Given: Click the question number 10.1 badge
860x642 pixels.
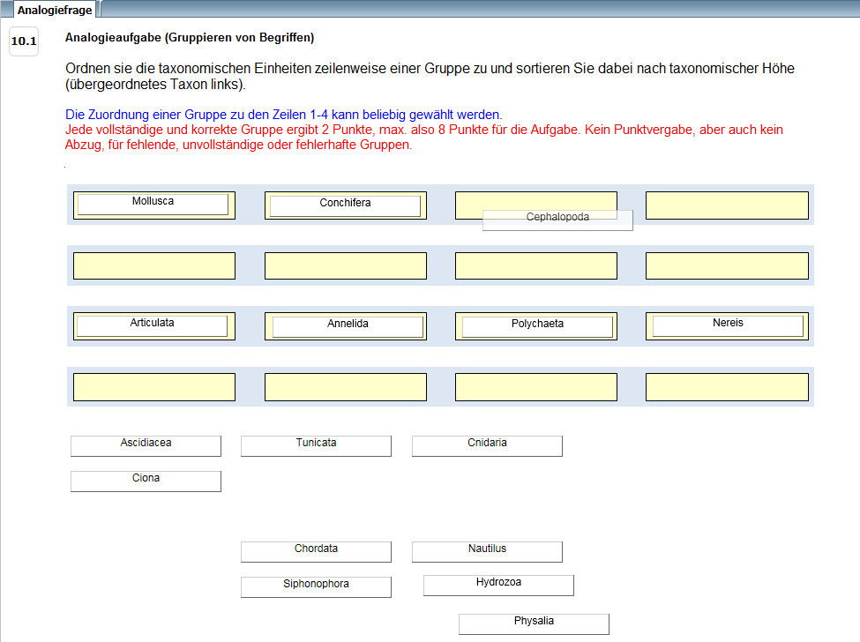Looking at the screenshot, I should coord(24,41).
